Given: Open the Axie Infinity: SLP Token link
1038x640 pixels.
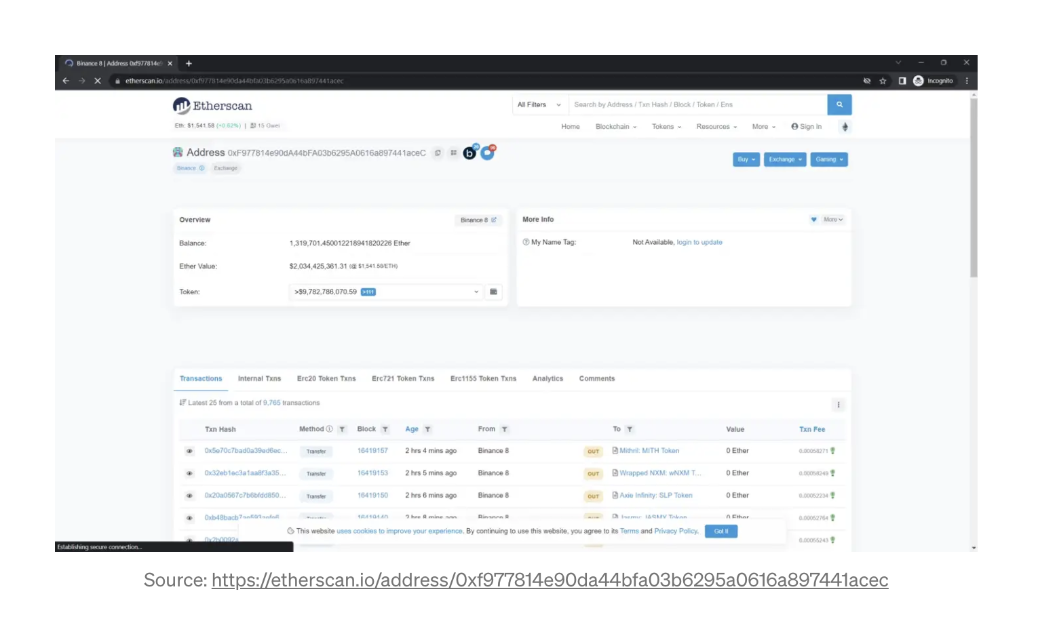Looking at the screenshot, I should click(x=656, y=496).
